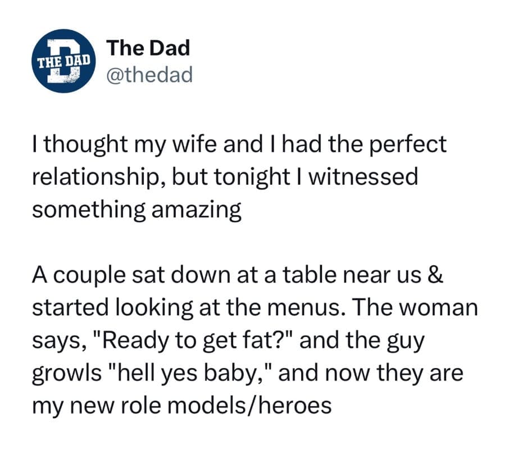Image resolution: width=509 pixels, height=472 pixels.
Task: Click The Dad profile avatar logo
Action: 63,61
